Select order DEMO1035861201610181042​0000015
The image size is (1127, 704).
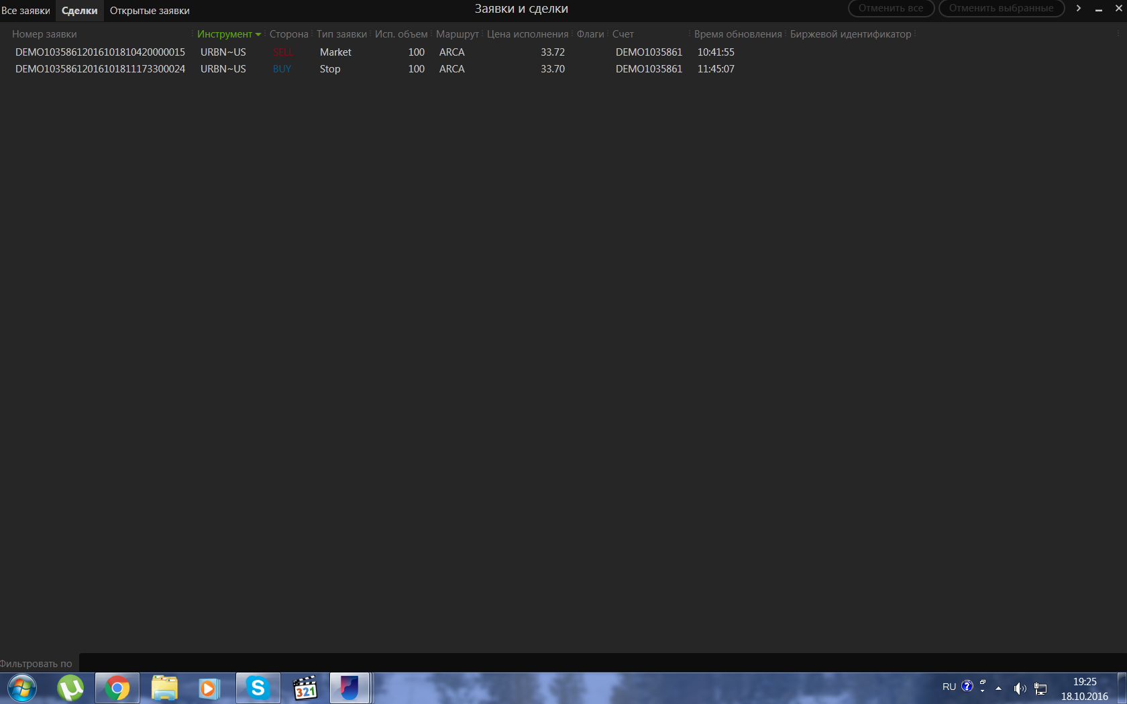(100, 52)
